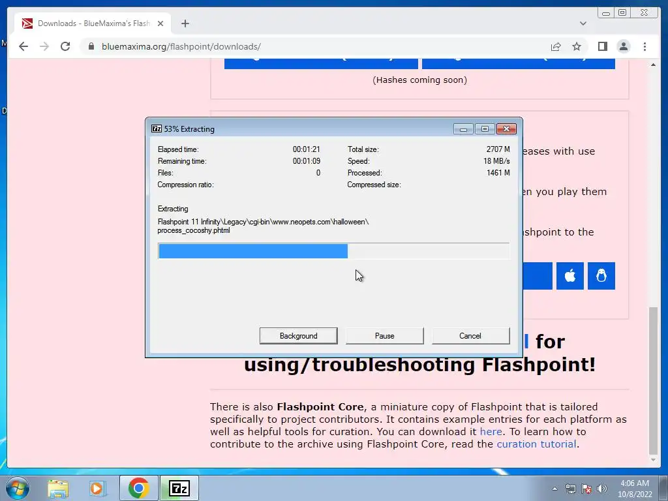Click the padlock site info icon

point(91,46)
